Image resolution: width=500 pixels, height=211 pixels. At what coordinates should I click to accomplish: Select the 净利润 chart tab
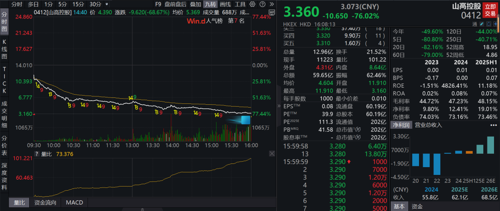point(400,125)
